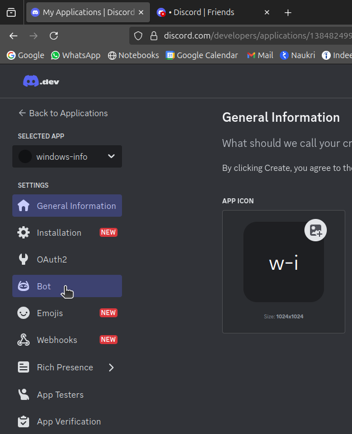Open the Google bookmark
This screenshot has height=434, width=352.
click(x=26, y=55)
